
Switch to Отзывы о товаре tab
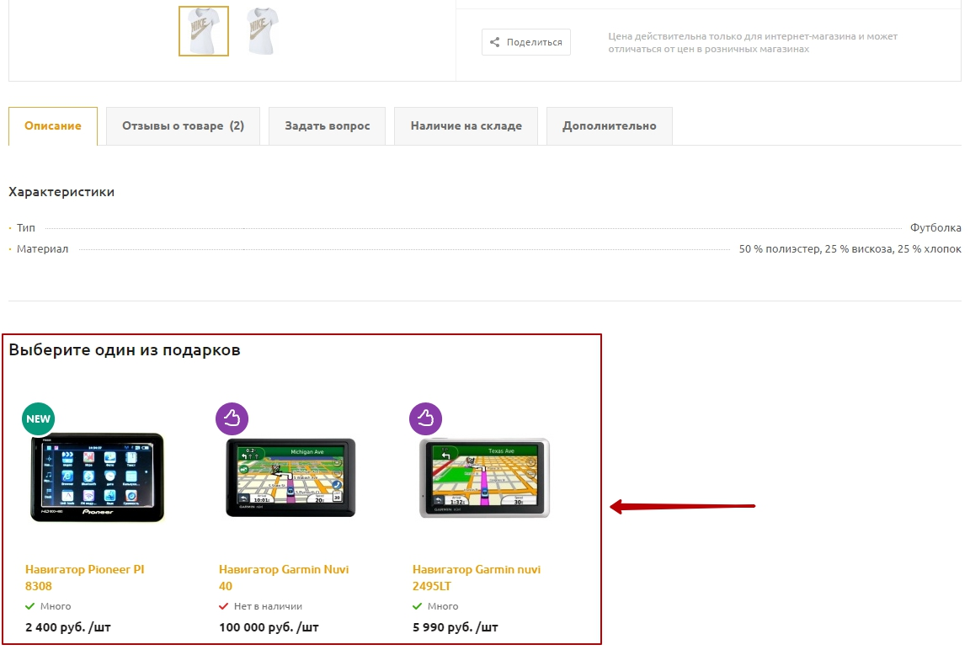coord(183,126)
